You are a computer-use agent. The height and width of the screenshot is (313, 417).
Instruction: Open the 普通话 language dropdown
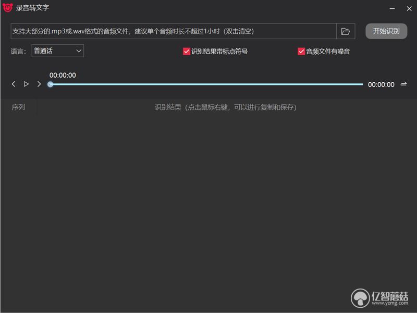pyautogui.click(x=58, y=51)
